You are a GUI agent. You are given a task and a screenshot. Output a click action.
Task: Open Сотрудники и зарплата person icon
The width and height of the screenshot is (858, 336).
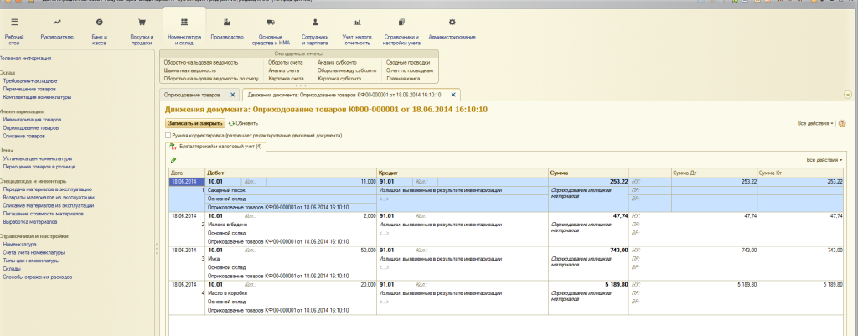[x=315, y=23]
